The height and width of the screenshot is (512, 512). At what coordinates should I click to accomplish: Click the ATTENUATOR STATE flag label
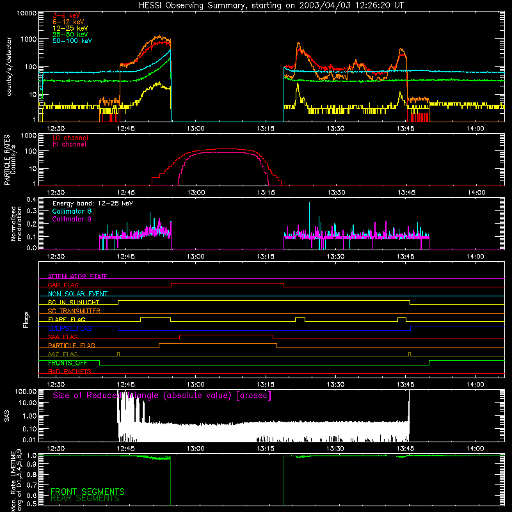point(77,276)
